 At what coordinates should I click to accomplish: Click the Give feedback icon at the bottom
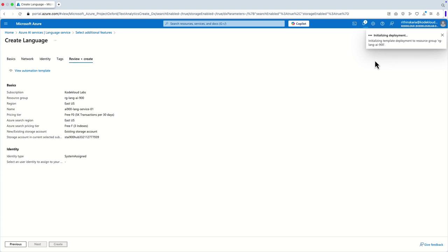tap(421, 245)
